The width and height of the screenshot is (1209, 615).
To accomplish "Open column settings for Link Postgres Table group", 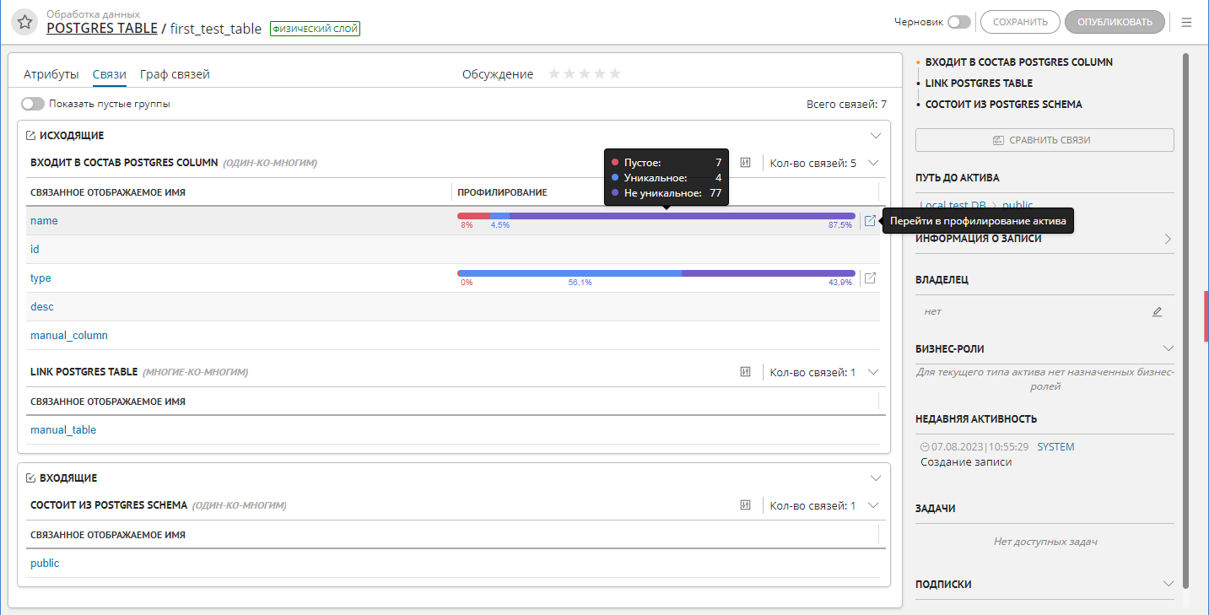I will (x=745, y=372).
